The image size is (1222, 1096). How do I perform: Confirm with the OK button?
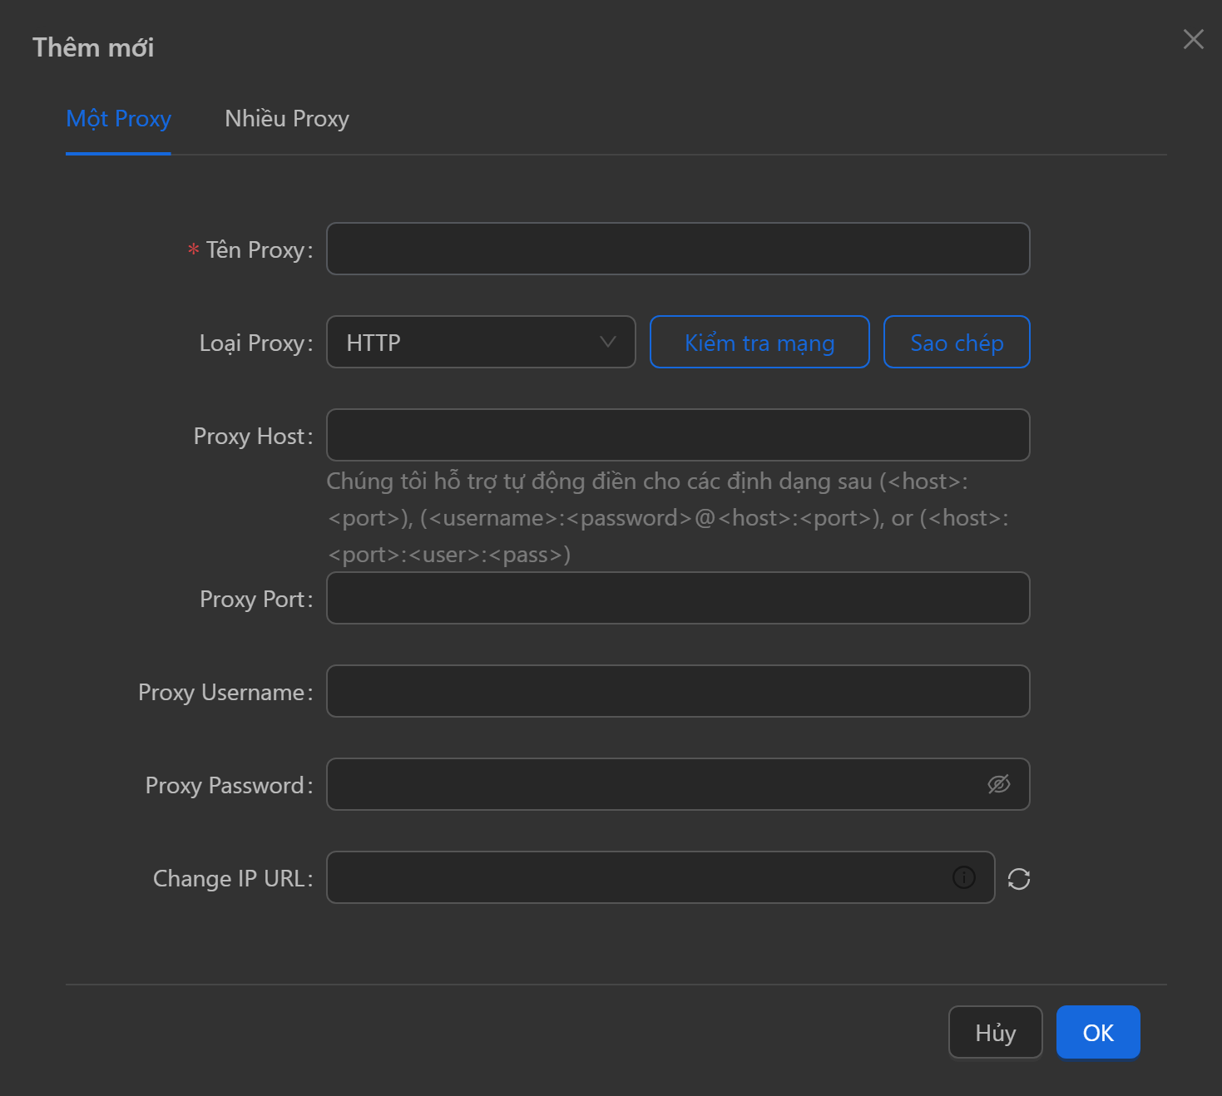tap(1097, 1032)
